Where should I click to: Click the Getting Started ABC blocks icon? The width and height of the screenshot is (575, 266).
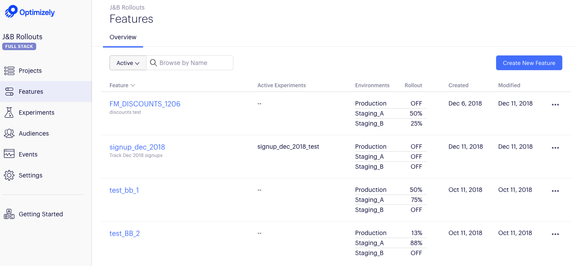pyautogui.click(x=9, y=214)
